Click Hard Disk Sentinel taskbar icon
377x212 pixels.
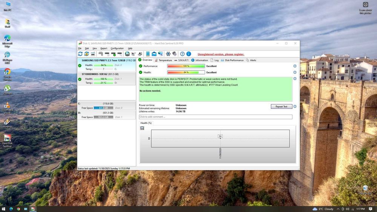pos(33,209)
